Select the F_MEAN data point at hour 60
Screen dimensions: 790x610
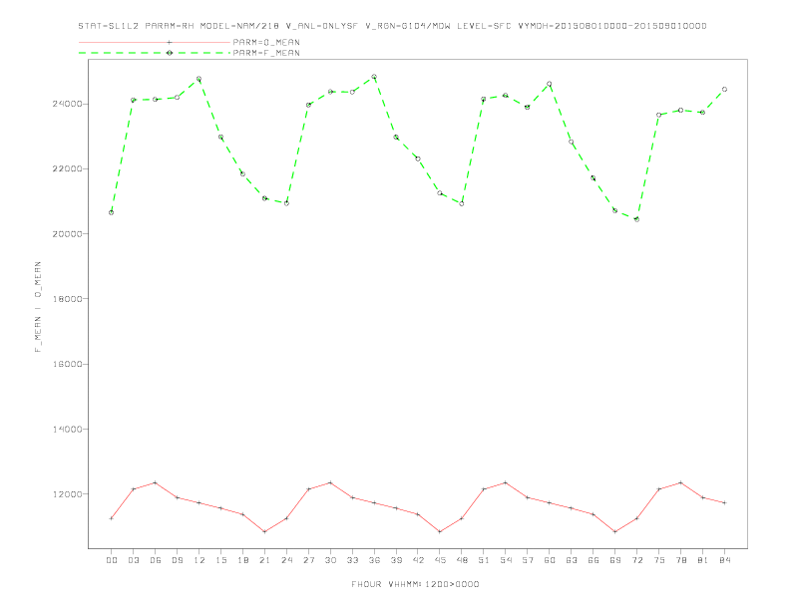(x=550, y=84)
